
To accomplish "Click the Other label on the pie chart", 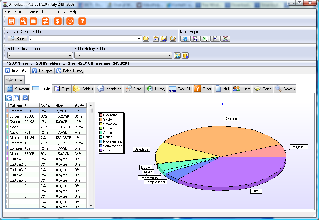I will tap(256, 191).
